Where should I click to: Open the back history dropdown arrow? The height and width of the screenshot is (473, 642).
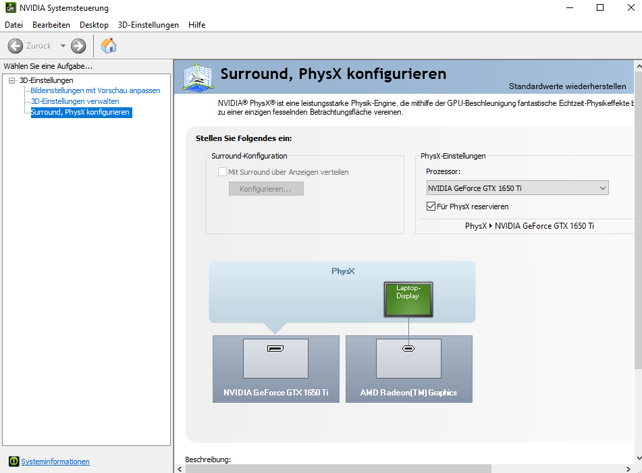coord(63,46)
